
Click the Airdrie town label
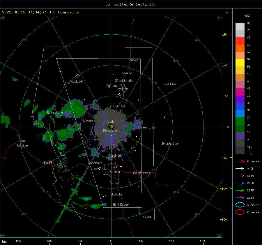click(x=115, y=156)
